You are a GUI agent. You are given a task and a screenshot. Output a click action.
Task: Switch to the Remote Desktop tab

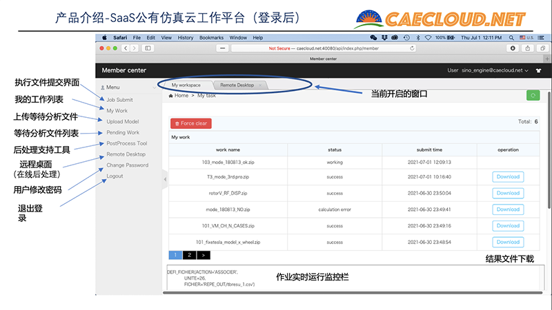pyautogui.click(x=237, y=85)
